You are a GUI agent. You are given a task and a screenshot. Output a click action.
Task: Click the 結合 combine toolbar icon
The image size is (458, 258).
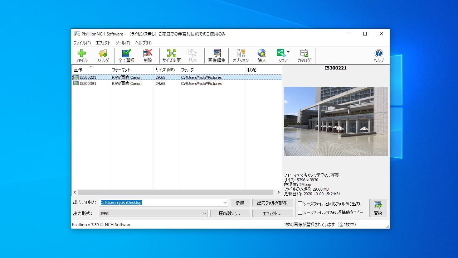click(193, 56)
